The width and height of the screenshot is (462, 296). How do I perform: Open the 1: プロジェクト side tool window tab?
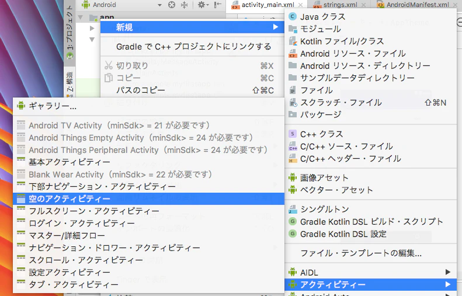(x=70, y=31)
